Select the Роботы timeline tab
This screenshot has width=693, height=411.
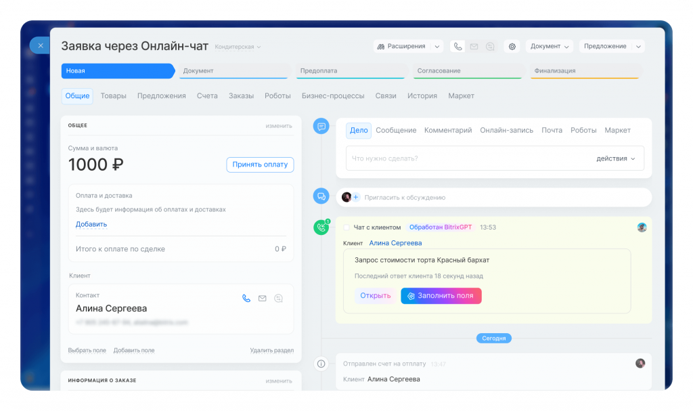tap(583, 131)
